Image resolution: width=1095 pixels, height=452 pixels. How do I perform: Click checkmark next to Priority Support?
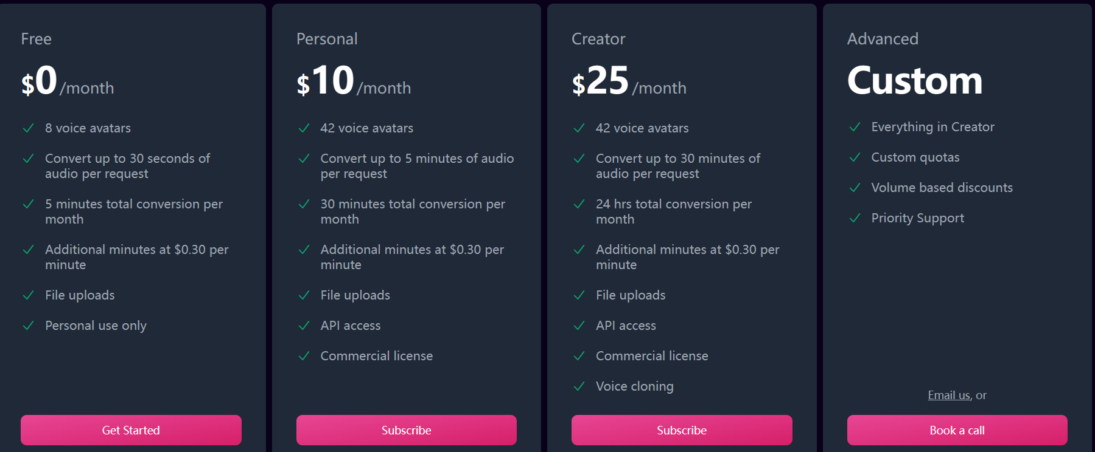(x=855, y=218)
